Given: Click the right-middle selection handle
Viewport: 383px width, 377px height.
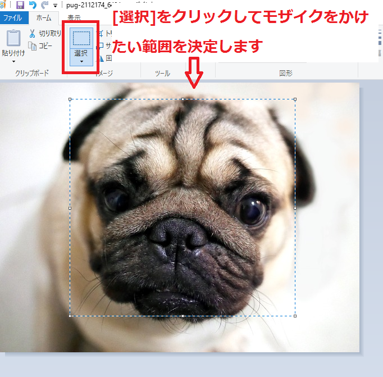Looking at the screenshot, I should pos(295,208).
